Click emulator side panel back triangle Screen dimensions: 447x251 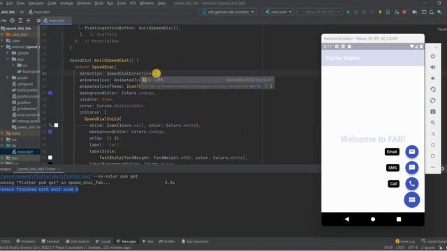(433, 134)
